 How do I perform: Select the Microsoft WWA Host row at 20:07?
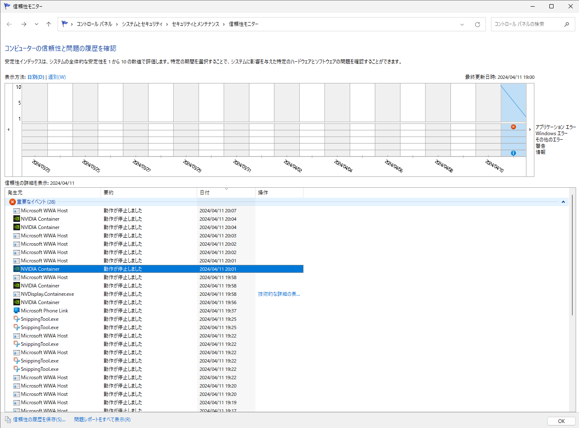point(158,211)
